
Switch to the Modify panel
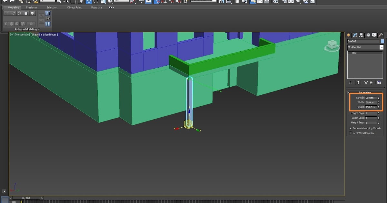point(355,35)
